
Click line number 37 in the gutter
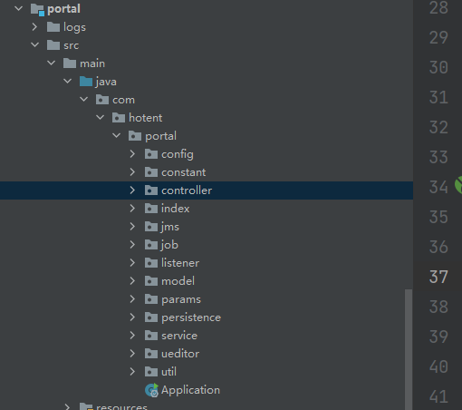pos(438,277)
